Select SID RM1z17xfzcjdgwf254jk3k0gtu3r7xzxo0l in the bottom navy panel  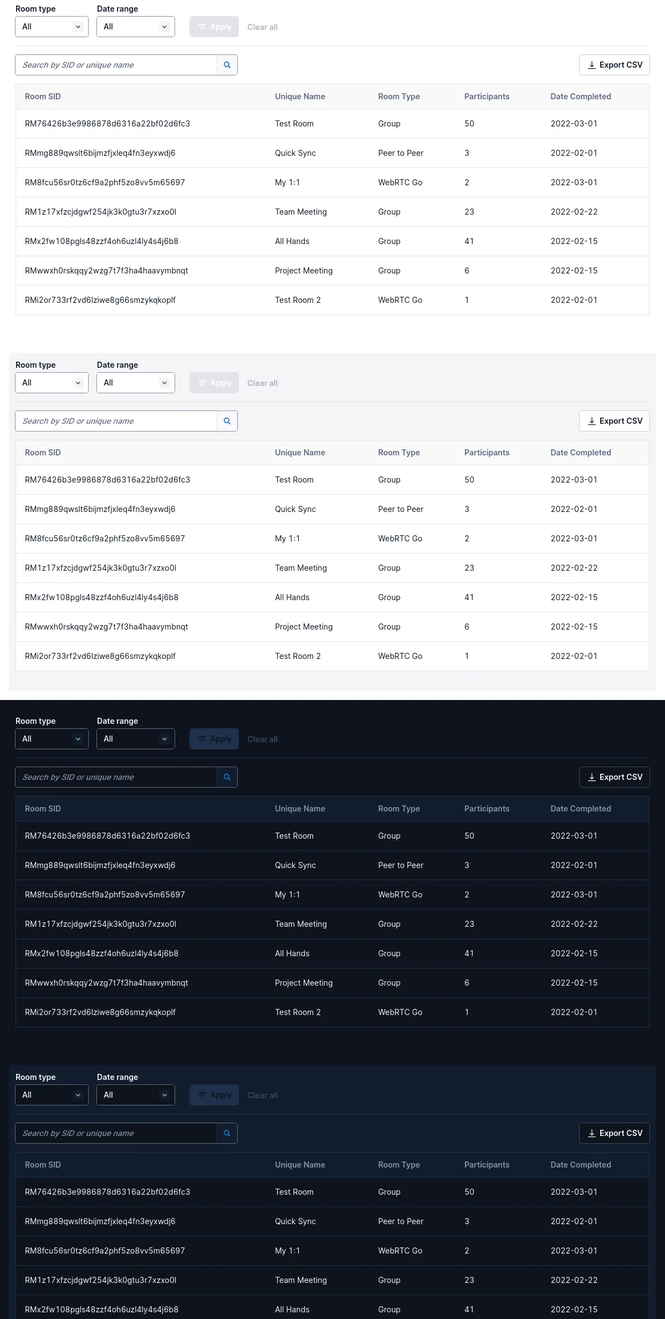(100, 1280)
